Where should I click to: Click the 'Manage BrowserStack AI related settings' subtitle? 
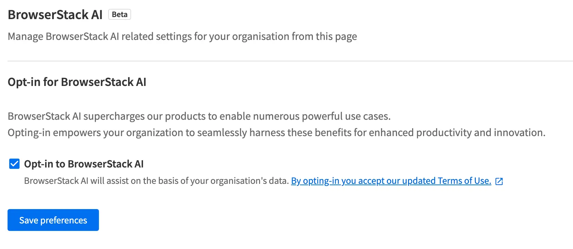182,36
